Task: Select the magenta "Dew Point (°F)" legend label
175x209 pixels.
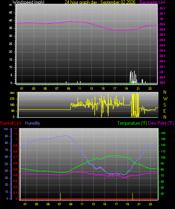Action: pyautogui.click(x=161, y=123)
